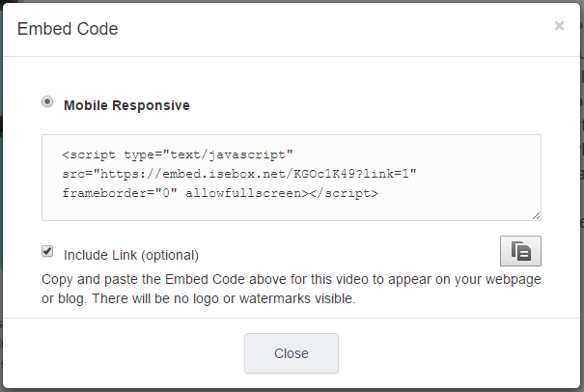This screenshot has height=392, width=584.
Task: Select the Mobile Responsive radio button
Action: coord(47,101)
